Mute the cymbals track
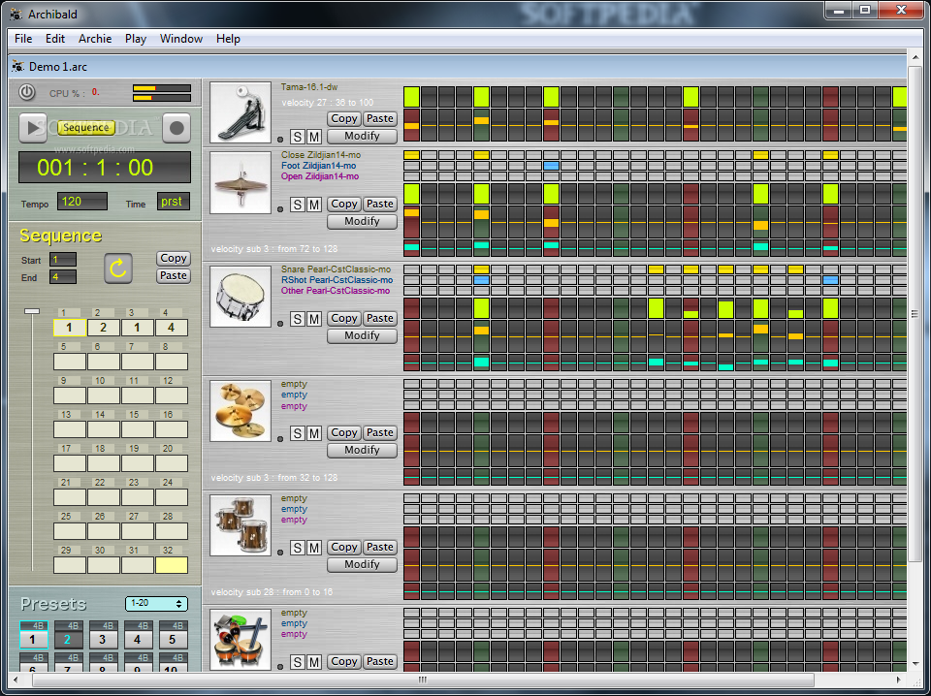This screenshot has height=696, width=931. (x=314, y=434)
